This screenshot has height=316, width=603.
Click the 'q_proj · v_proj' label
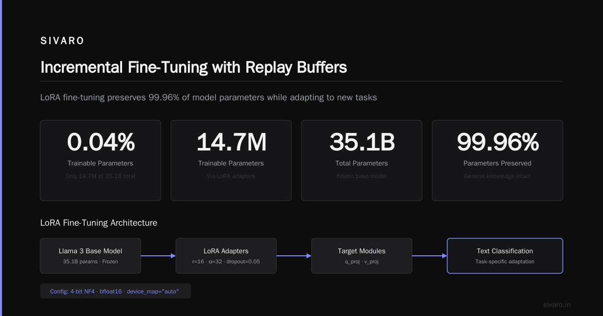click(362, 261)
